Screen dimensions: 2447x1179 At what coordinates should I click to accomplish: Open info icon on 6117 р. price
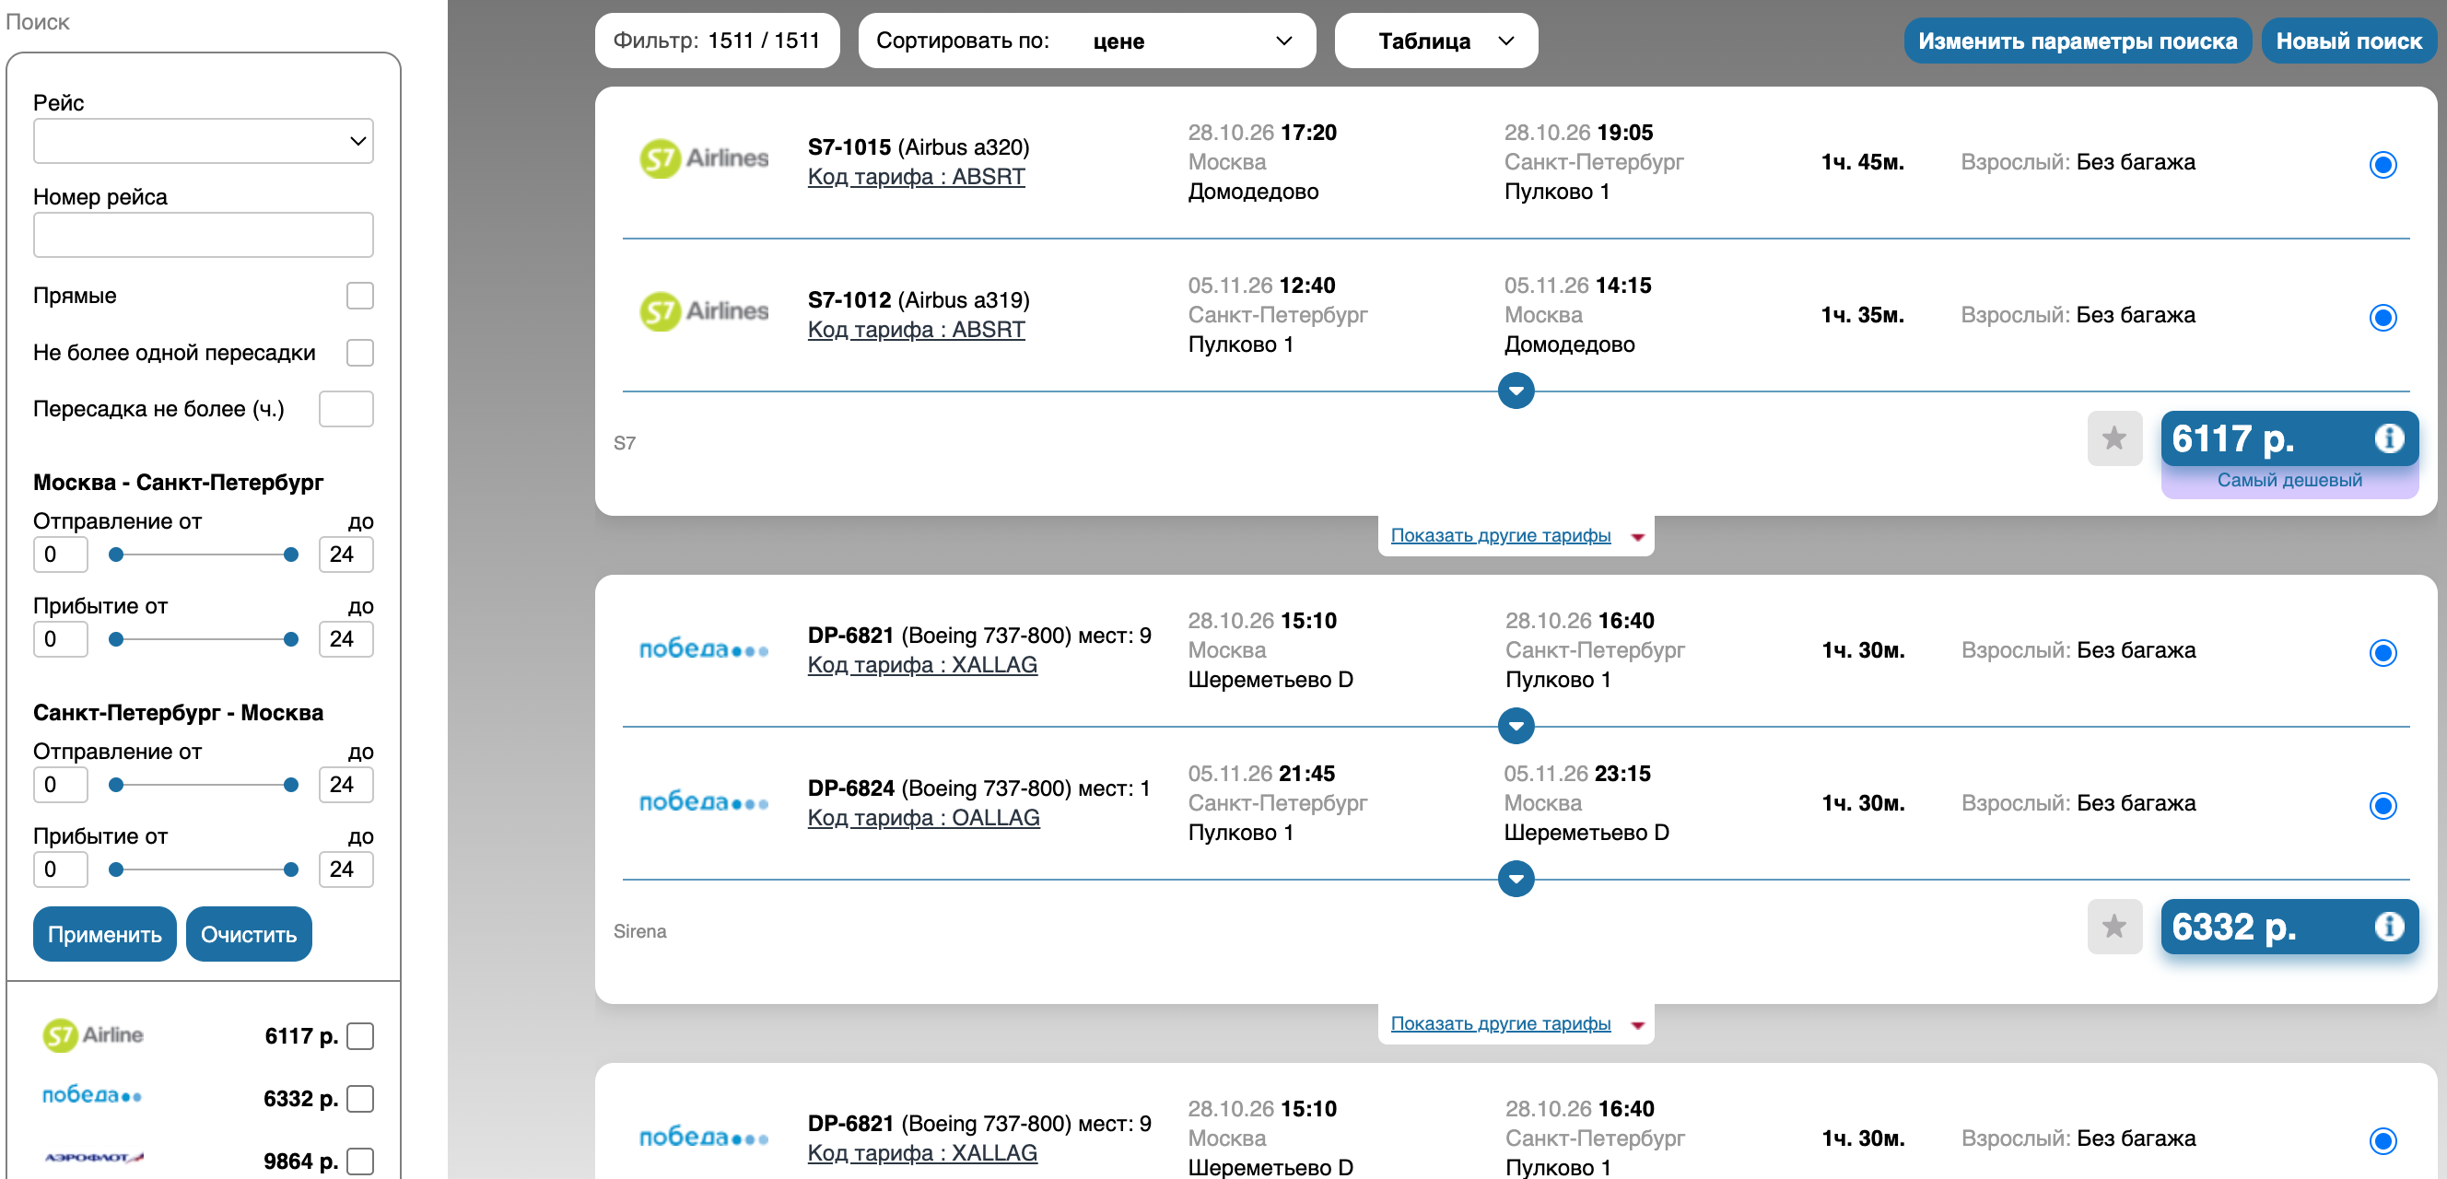pos(2389,438)
